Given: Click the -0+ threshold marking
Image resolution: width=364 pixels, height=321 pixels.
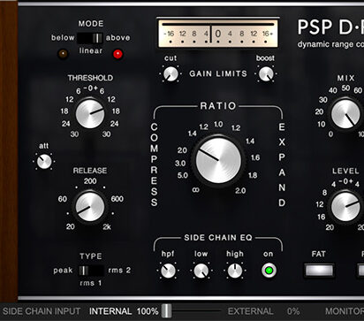Looking at the screenshot, I should [x=90, y=88].
